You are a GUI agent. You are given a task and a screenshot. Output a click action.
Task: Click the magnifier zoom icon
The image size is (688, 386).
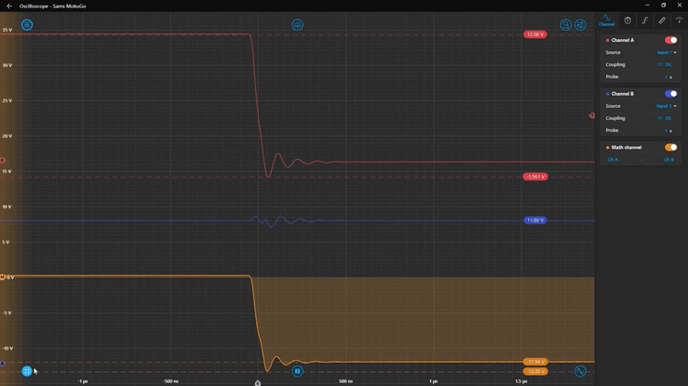pyautogui.click(x=565, y=25)
